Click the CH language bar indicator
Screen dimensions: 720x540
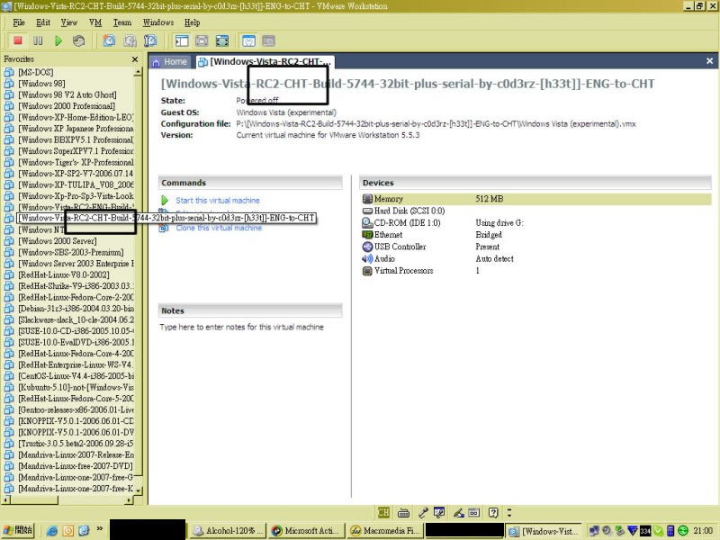pyautogui.click(x=383, y=512)
